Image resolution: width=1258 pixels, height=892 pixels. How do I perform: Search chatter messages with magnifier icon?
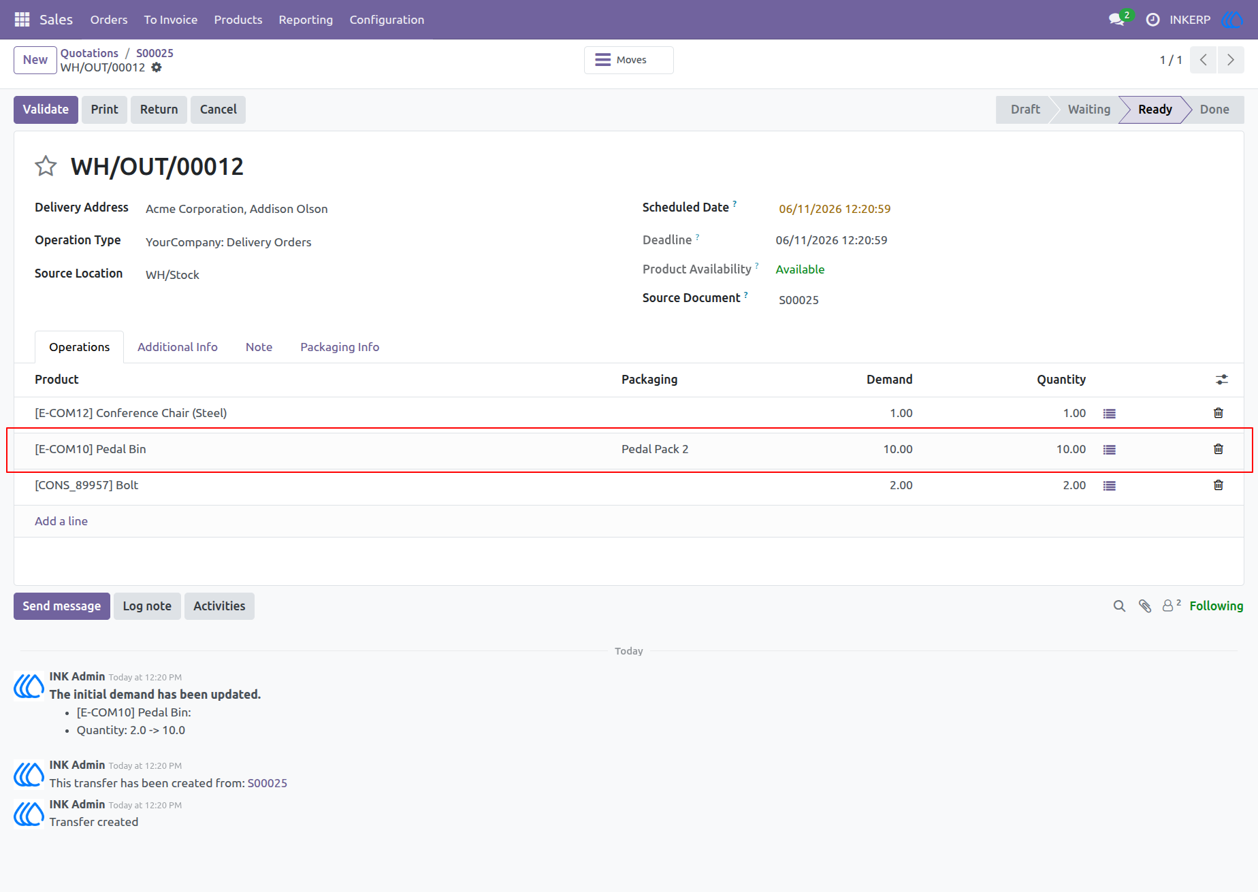(x=1119, y=606)
